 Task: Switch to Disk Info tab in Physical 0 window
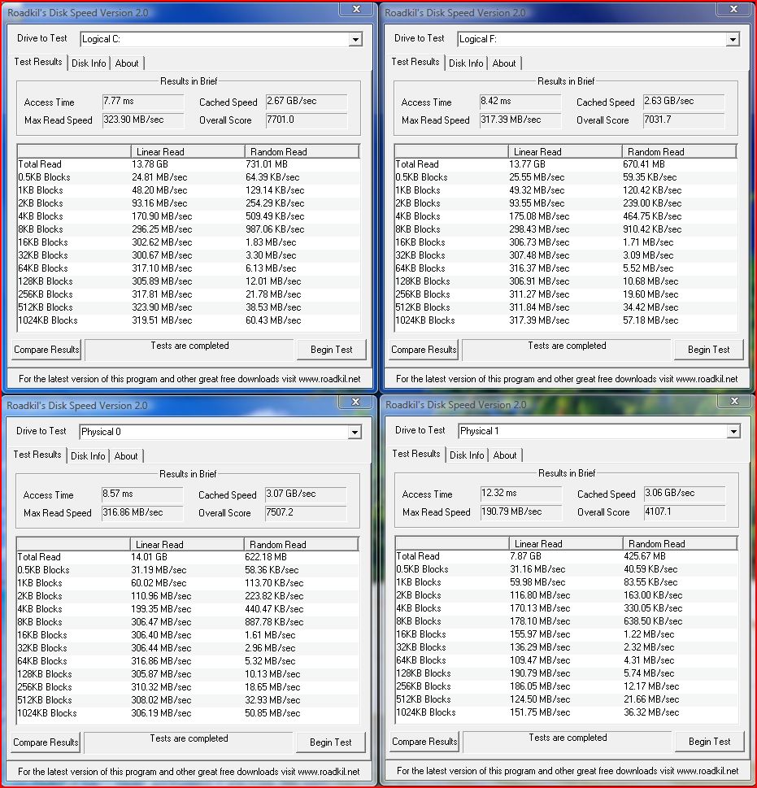tap(88, 456)
